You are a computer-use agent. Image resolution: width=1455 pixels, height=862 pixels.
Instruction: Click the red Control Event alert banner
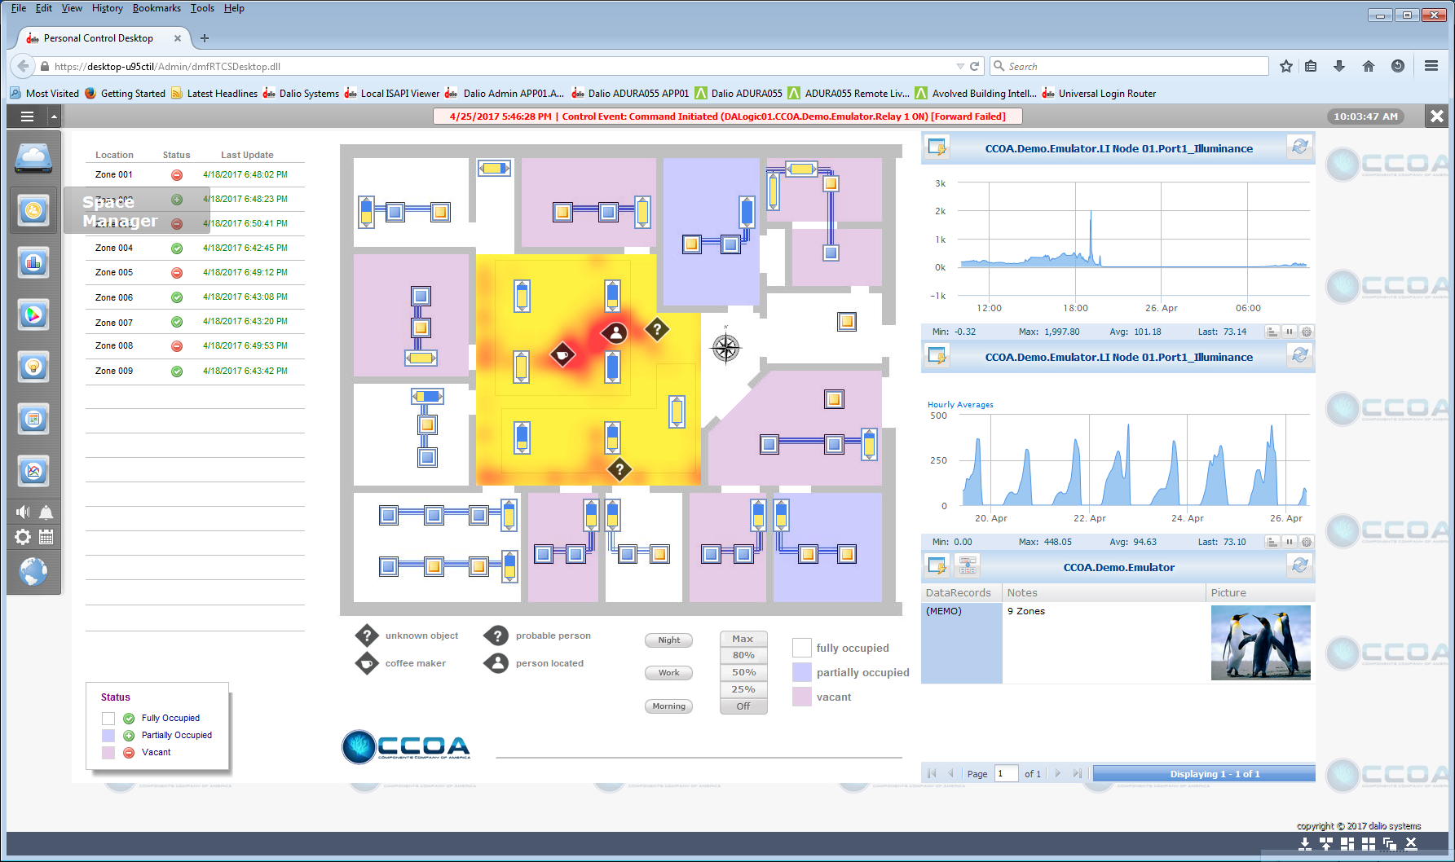[x=727, y=117]
